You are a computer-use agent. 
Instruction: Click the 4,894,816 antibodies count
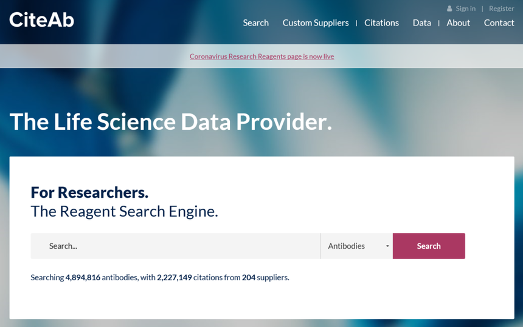83,277
